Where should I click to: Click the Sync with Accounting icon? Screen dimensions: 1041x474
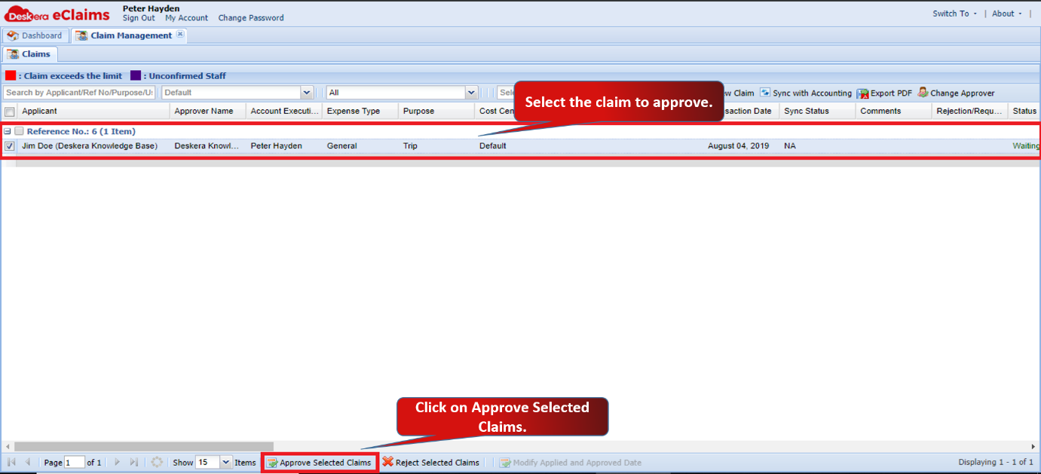pyautogui.click(x=765, y=93)
